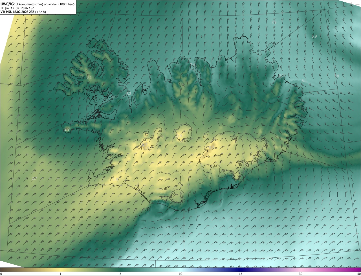Viewport: 361px width, 276px height.
Task: Click the color scale label 1
Action: tap(60, 274)
